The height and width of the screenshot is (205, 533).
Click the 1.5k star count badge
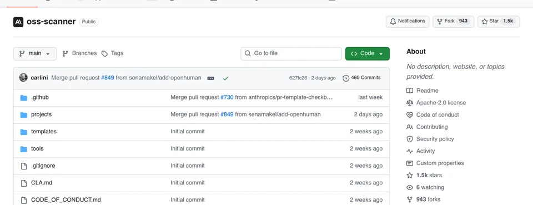[x=508, y=21]
